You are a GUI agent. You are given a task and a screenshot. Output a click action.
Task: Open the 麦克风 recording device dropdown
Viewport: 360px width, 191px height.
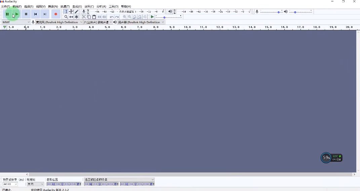click(59, 22)
